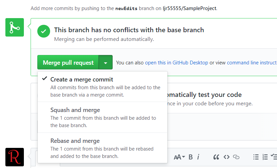Viewport: 277px width, 168px height.
Task: Add a bulleted list in comment
Action: pos(256,157)
